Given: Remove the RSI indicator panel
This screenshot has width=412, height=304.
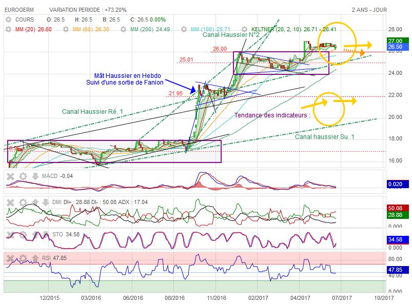Looking at the screenshot, I should [10, 258].
